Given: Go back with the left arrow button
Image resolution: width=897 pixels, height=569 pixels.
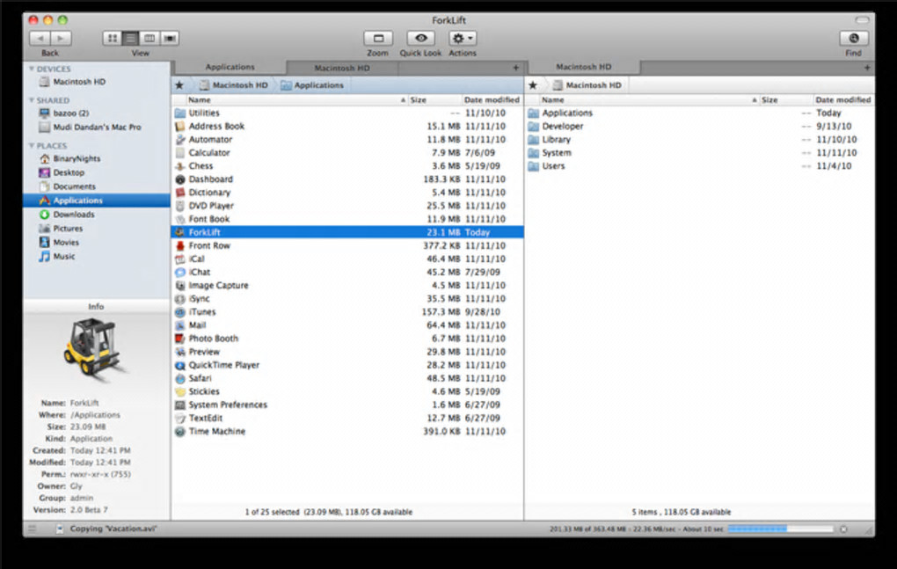Looking at the screenshot, I should (x=40, y=39).
